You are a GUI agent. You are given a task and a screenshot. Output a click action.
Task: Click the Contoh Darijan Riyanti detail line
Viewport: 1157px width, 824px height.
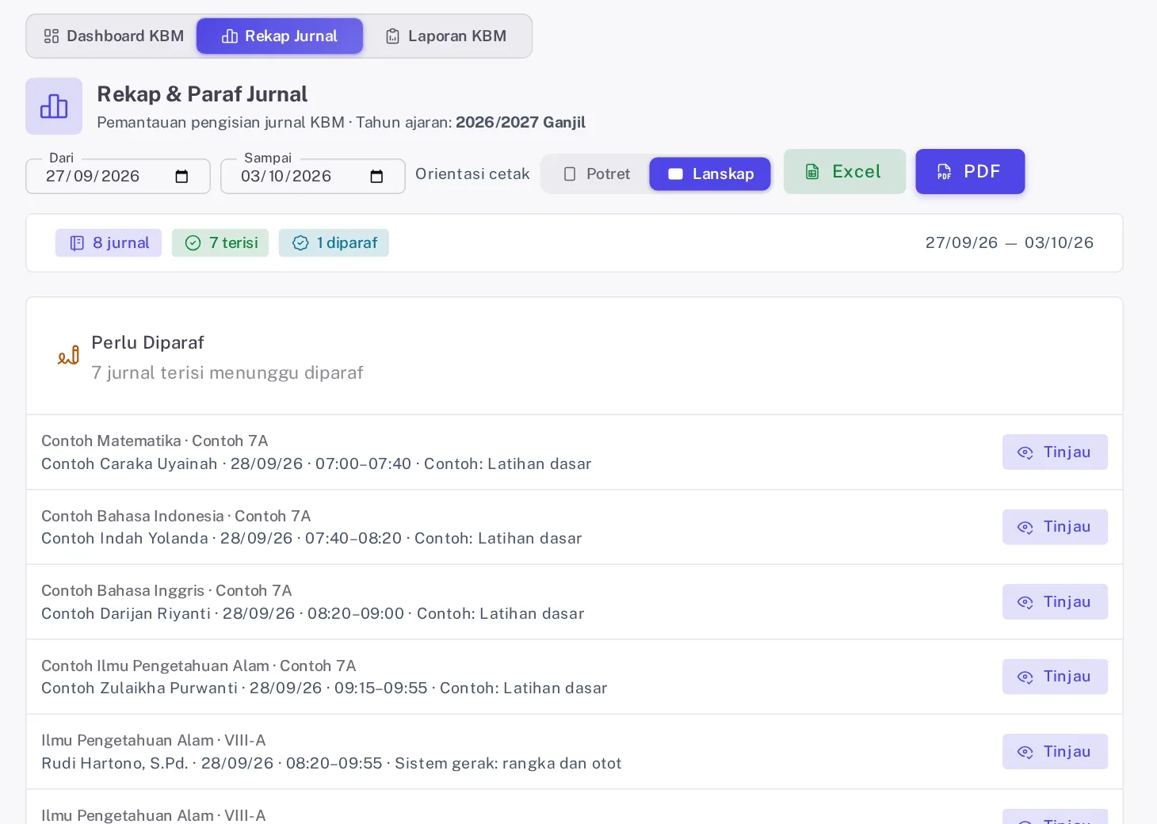pyautogui.click(x=313, y=614)
